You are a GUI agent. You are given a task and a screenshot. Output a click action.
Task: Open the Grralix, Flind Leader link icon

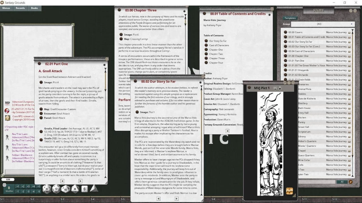point(41,132)
